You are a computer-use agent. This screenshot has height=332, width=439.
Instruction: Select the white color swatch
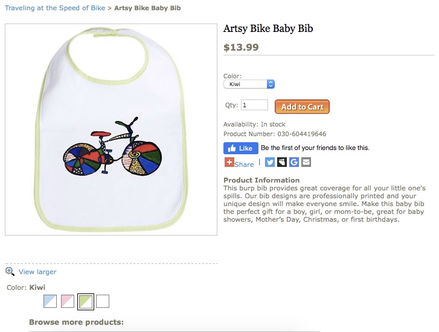103,301
